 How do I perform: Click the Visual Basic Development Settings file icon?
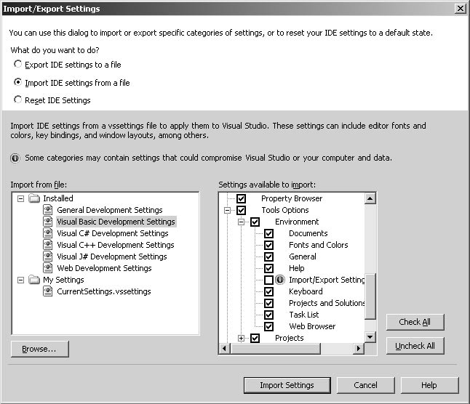pyautogui.click(x=48, y=222)
